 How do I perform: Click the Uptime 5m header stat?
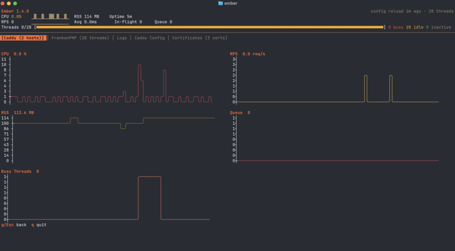120,16
